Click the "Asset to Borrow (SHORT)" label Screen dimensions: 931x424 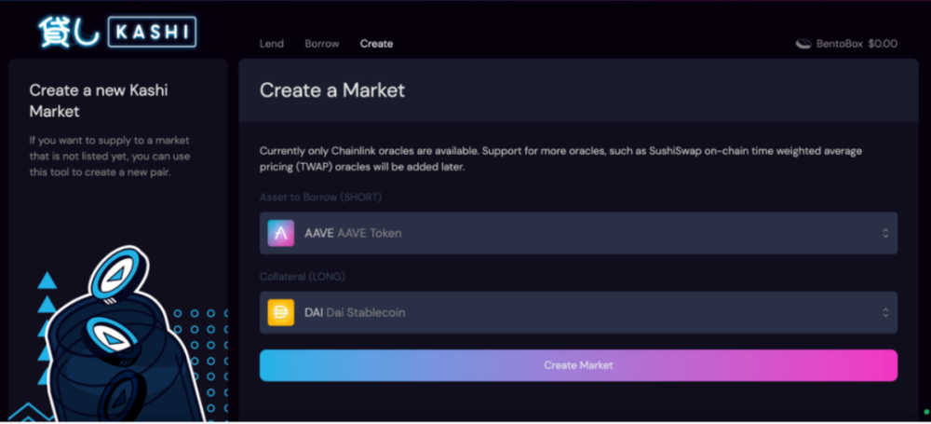click(320, 197)
